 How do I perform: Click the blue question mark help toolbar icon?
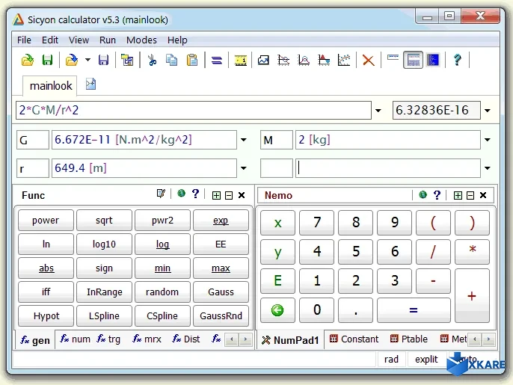458,61
